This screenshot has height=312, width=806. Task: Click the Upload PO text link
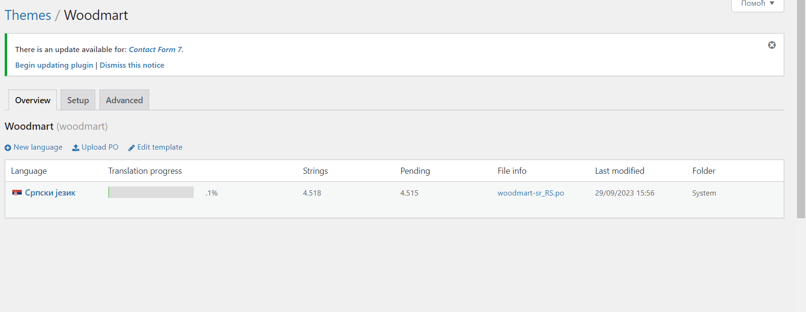point(100,147)
